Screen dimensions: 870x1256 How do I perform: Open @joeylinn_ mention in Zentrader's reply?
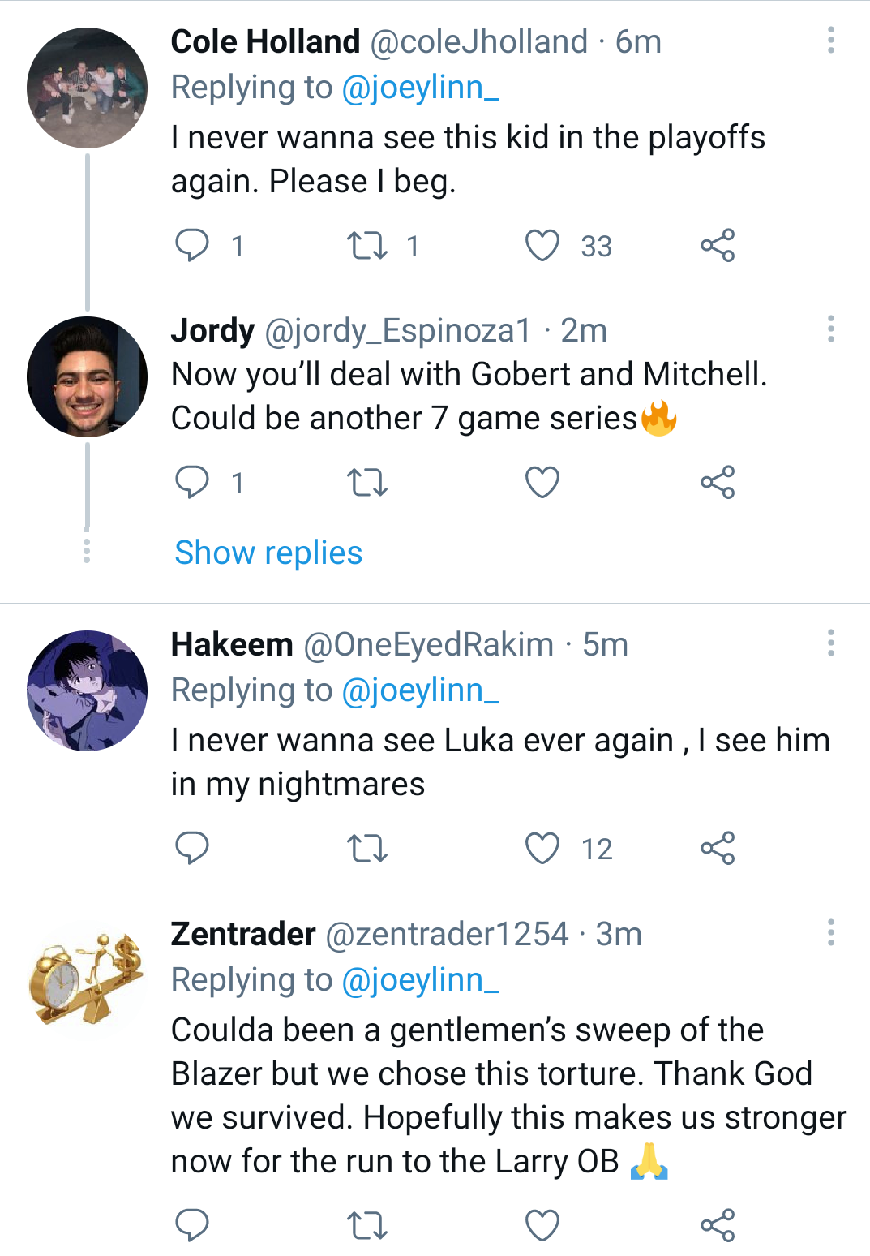pyautogui.click(x=420, y=980)
